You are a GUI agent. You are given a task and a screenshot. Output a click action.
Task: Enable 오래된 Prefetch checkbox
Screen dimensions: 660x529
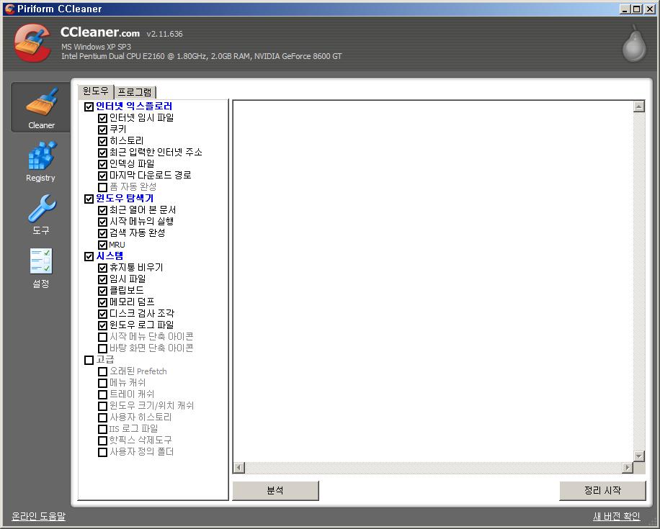coord(102,371)
